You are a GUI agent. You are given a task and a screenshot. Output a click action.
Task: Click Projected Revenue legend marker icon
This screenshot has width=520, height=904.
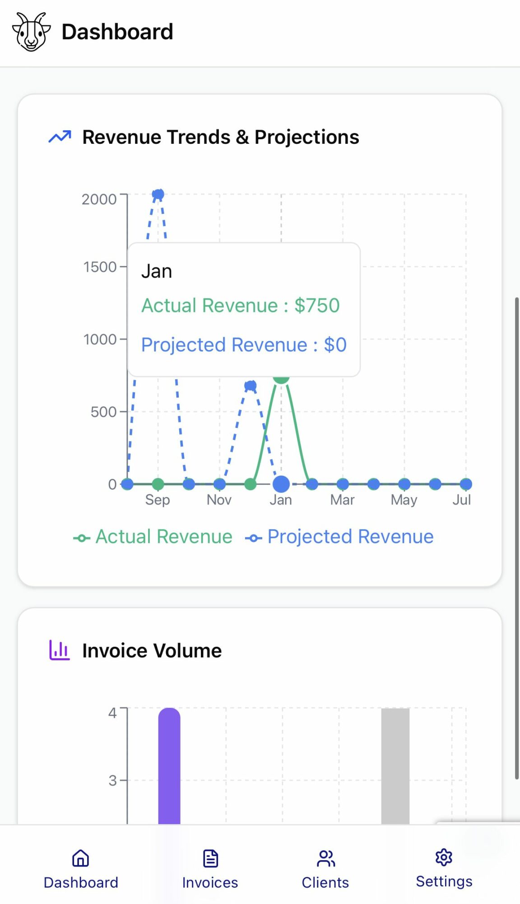253,538
